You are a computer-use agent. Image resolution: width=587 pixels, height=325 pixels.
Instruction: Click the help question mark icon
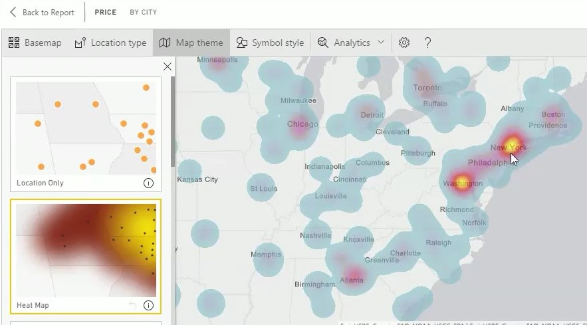[427, 43]
